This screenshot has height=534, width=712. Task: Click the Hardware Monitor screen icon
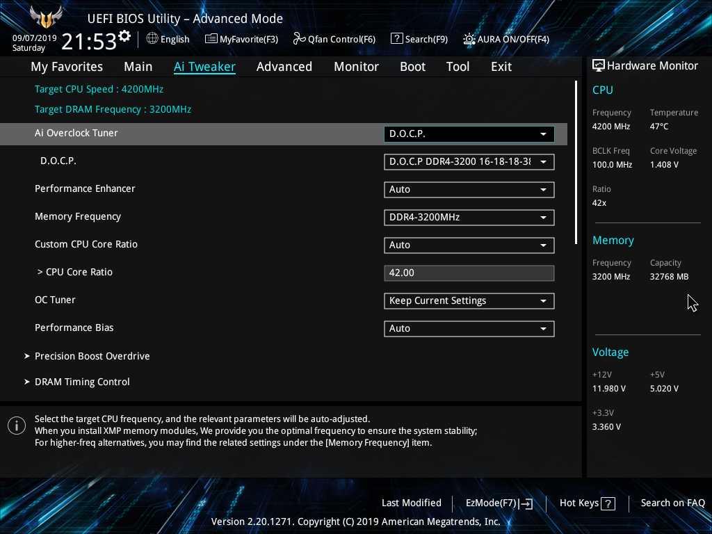tap(599, 66)
